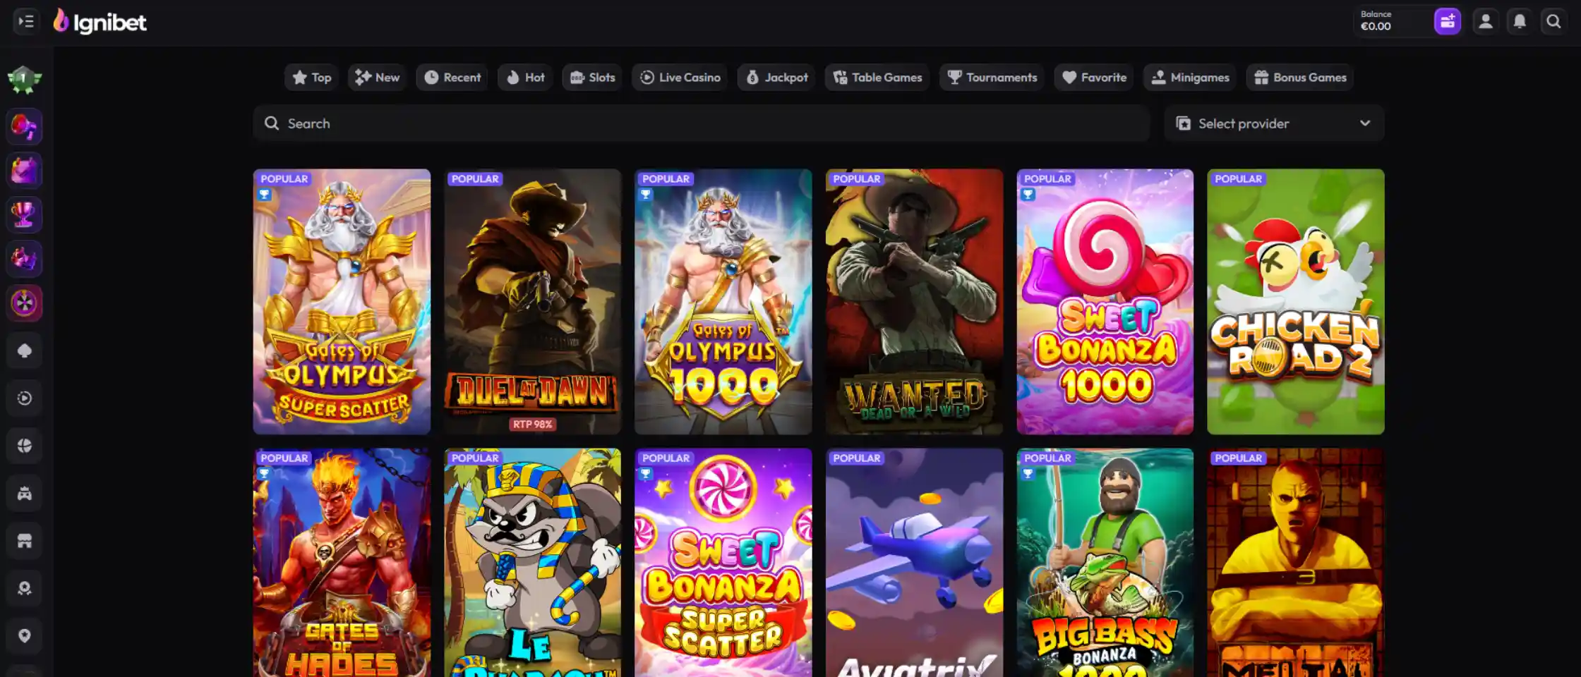Screen dimensions: 1581x677
Task: Select the Slots category tab
Action: pyautogui.click(x=592, y=78)
